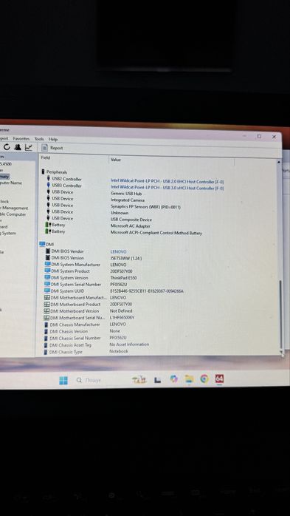Click the taskbar search magnifier
Image resolution: width=290 pixels, height=516 pixels.
[79, 380]
